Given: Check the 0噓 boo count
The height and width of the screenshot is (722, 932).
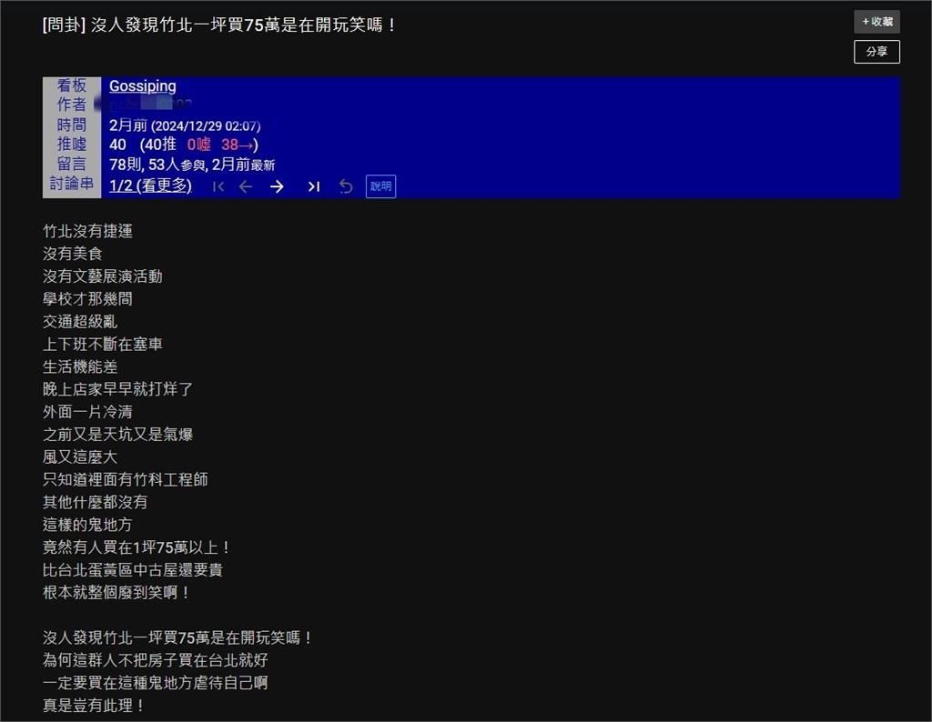Looking at the screenshot, I should [x=198, y=144].
